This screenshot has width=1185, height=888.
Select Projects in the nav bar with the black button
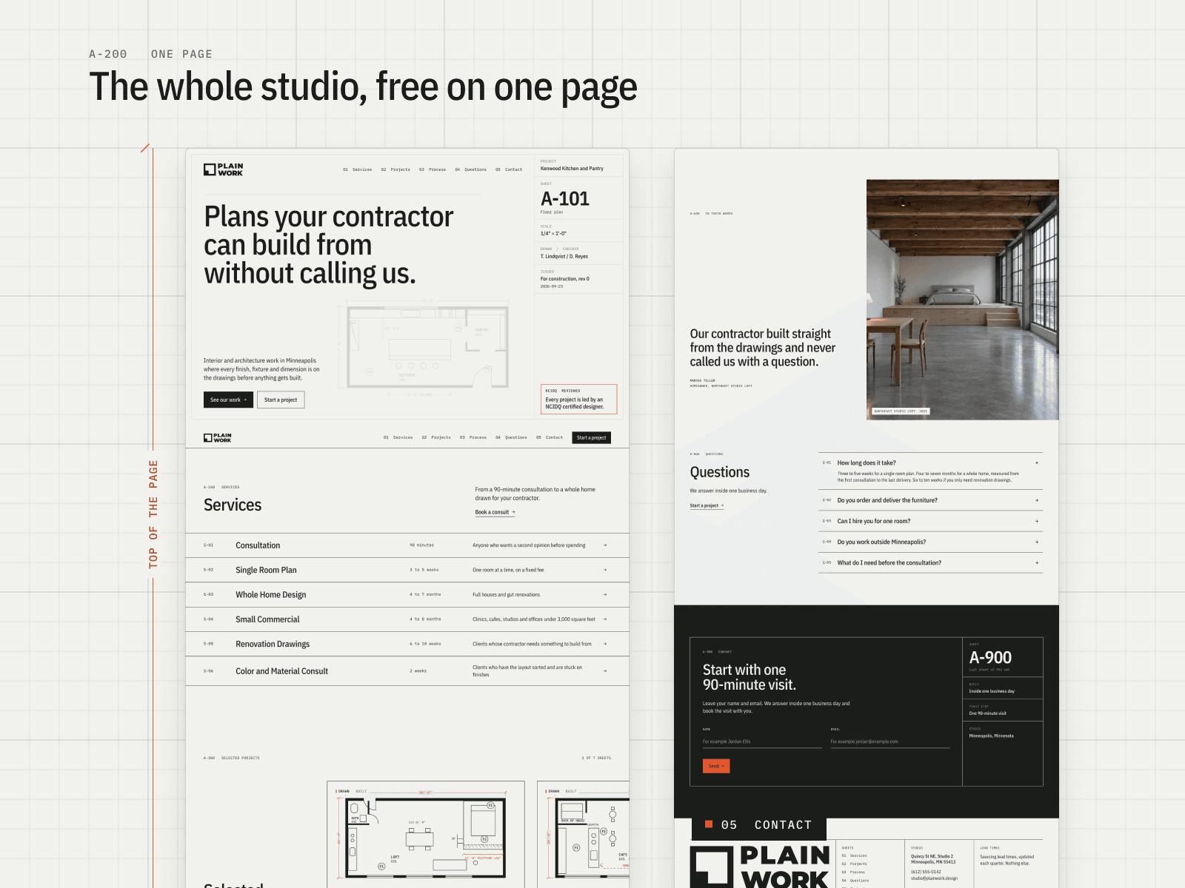tap(436, 437)
